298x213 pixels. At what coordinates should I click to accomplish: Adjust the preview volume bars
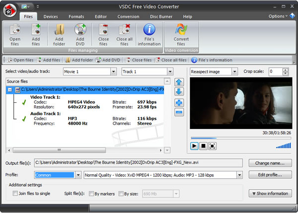[x=284, y=145]
